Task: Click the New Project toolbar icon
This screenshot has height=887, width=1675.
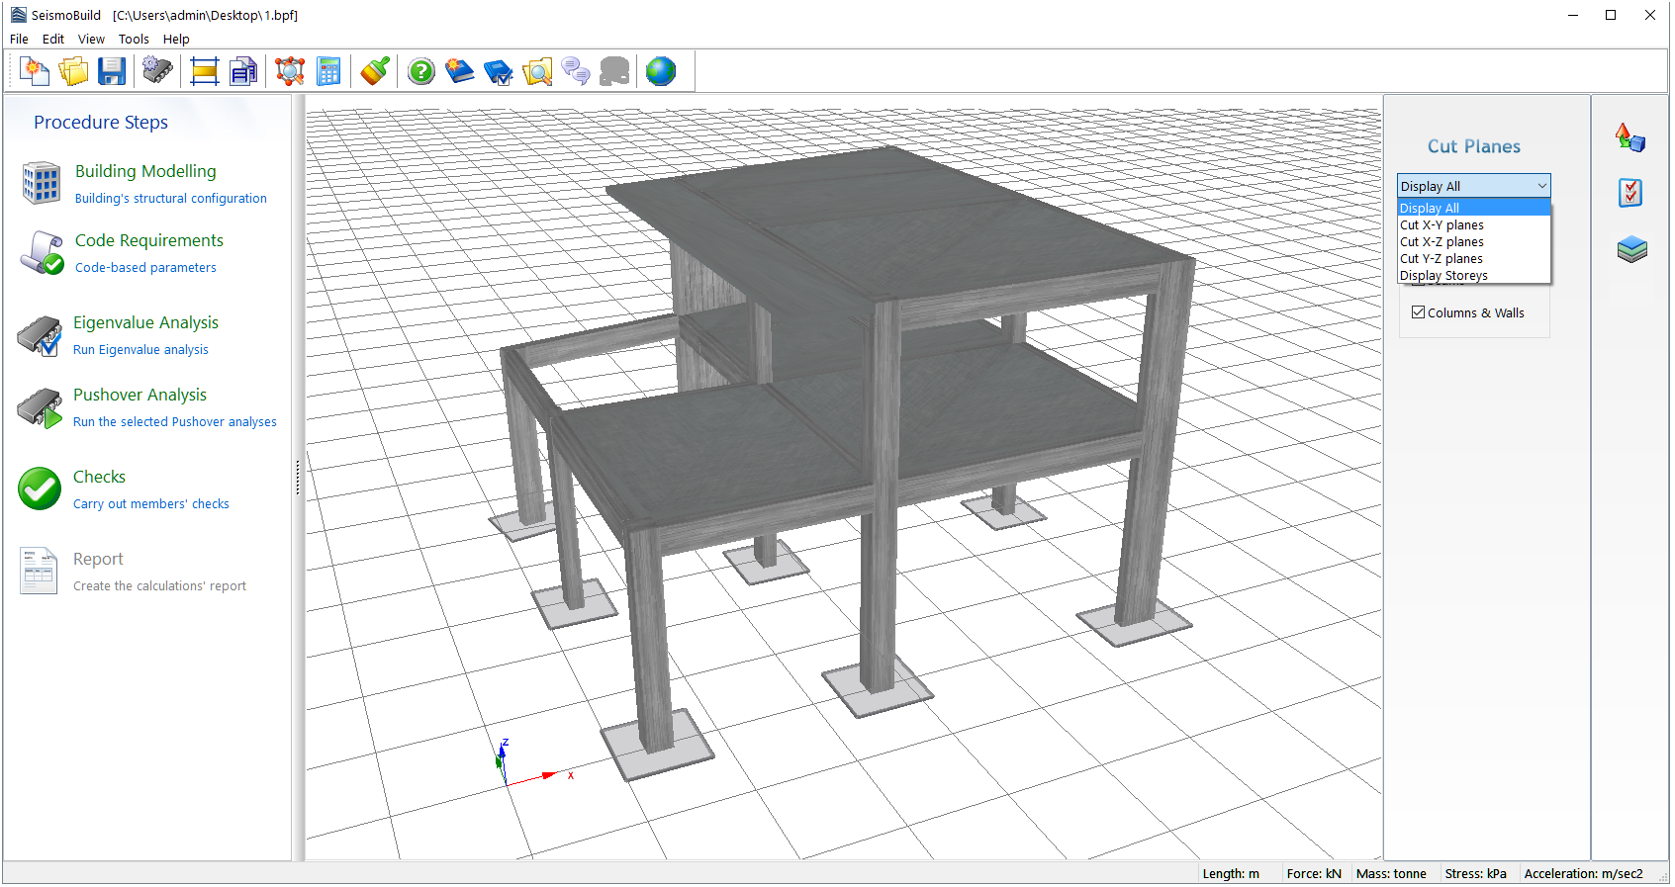Action: click(35, 71)
